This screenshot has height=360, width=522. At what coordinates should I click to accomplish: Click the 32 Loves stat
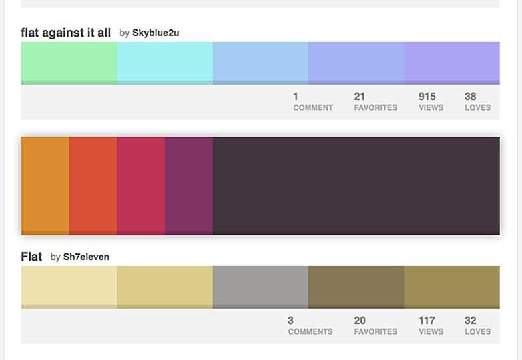477,325
